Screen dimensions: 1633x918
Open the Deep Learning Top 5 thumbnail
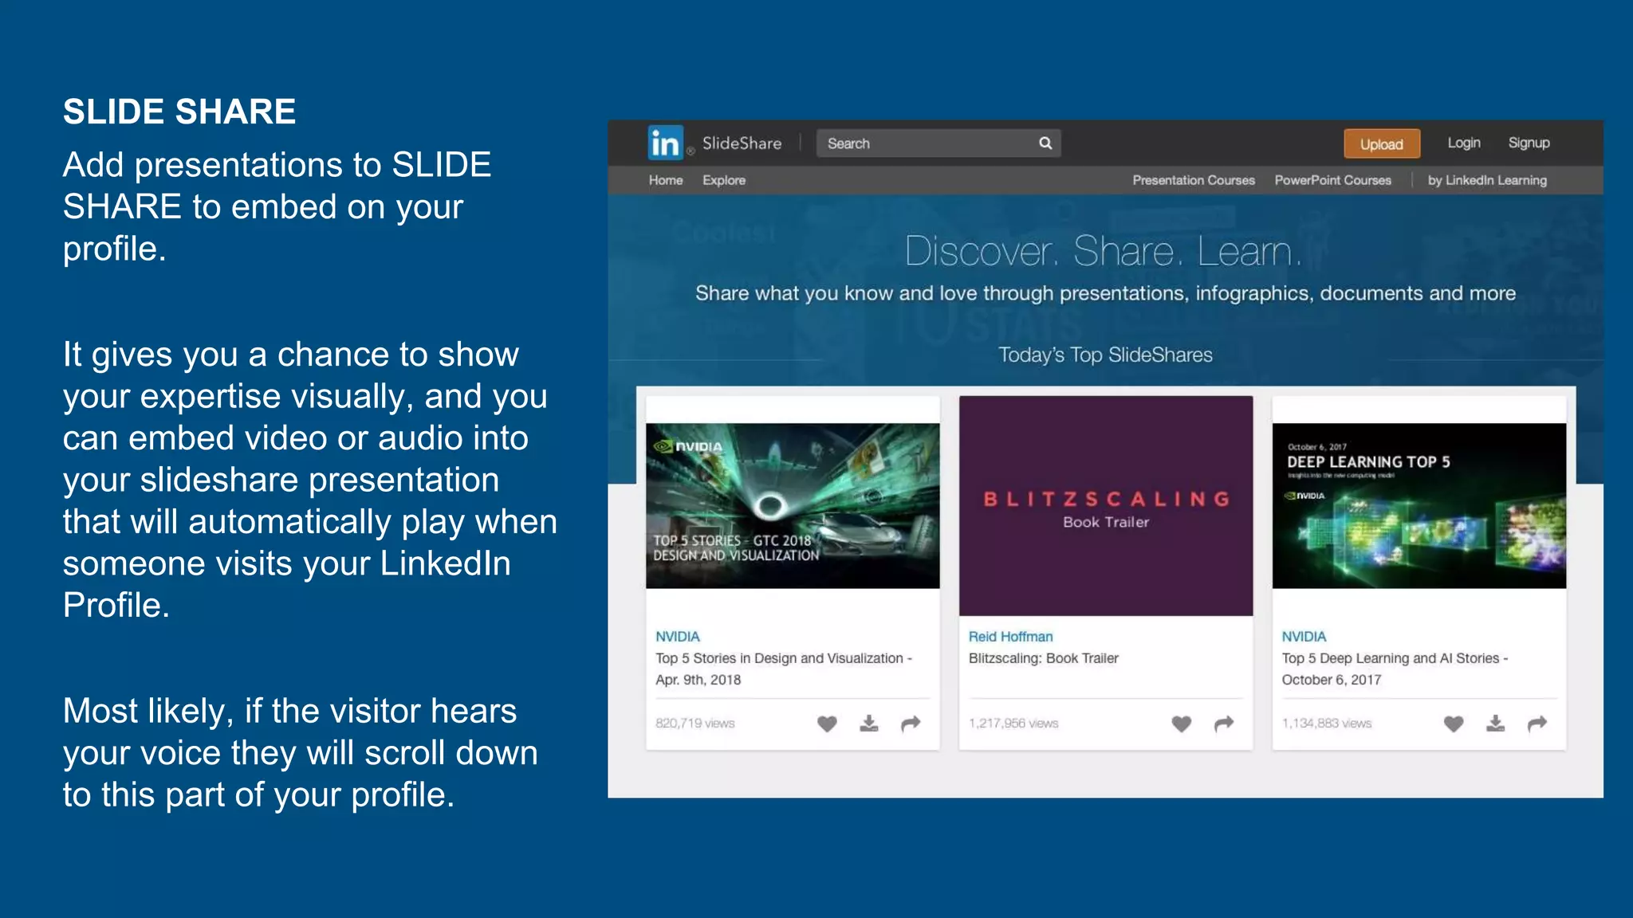coord(1419,506)
